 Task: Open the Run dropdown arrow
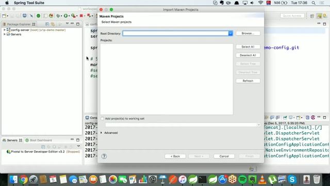coord(69,16)
